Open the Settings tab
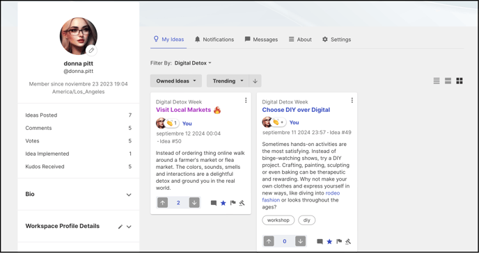Image resolution: width=479 pixels, height=253 pixels. [x=337, y=40]
